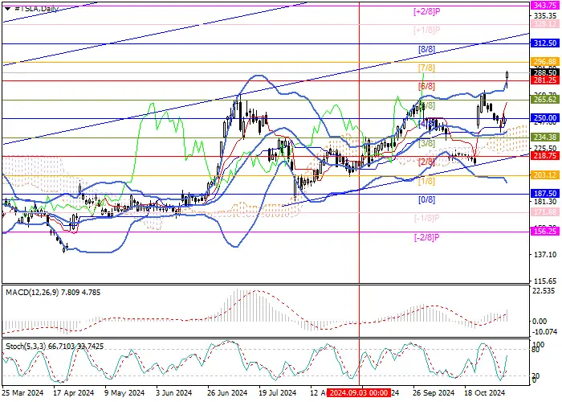Click the 343.75 magenta price label

[544, 6]
